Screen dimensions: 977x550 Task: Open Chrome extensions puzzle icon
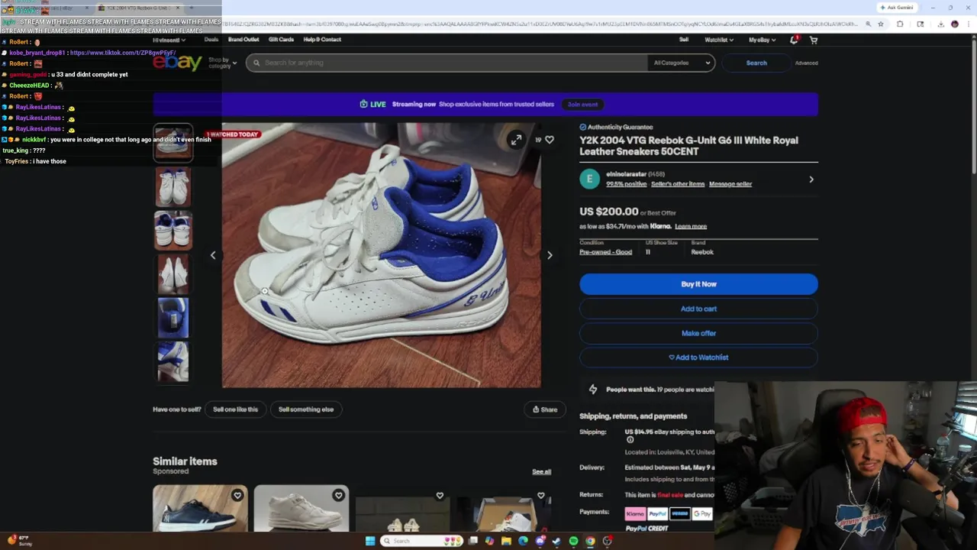point(900,24)
